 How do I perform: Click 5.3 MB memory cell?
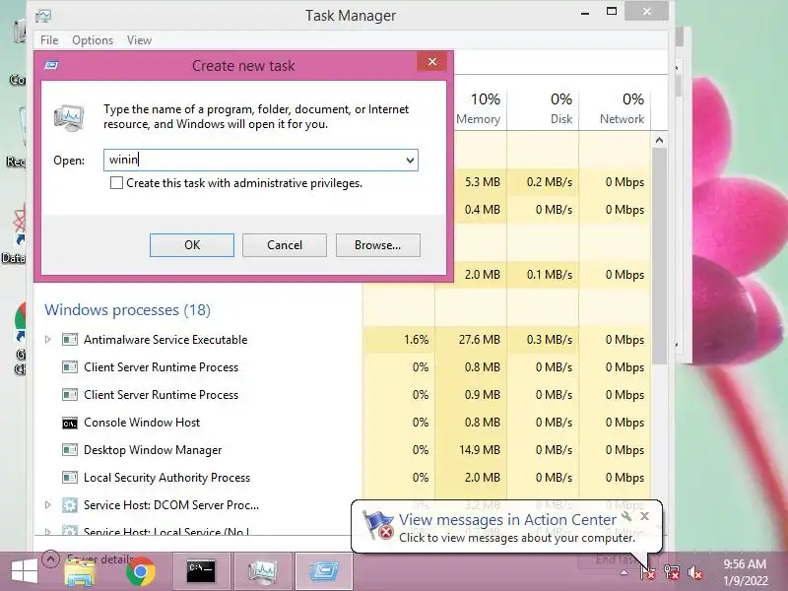[482, 182]
